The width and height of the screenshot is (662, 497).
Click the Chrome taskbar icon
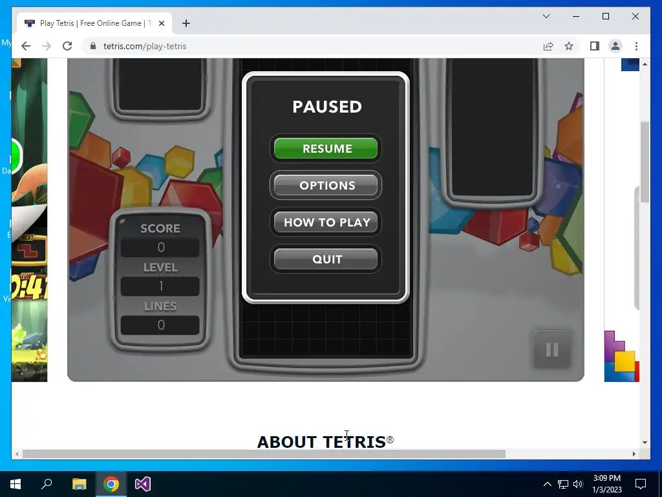(111, 484)
